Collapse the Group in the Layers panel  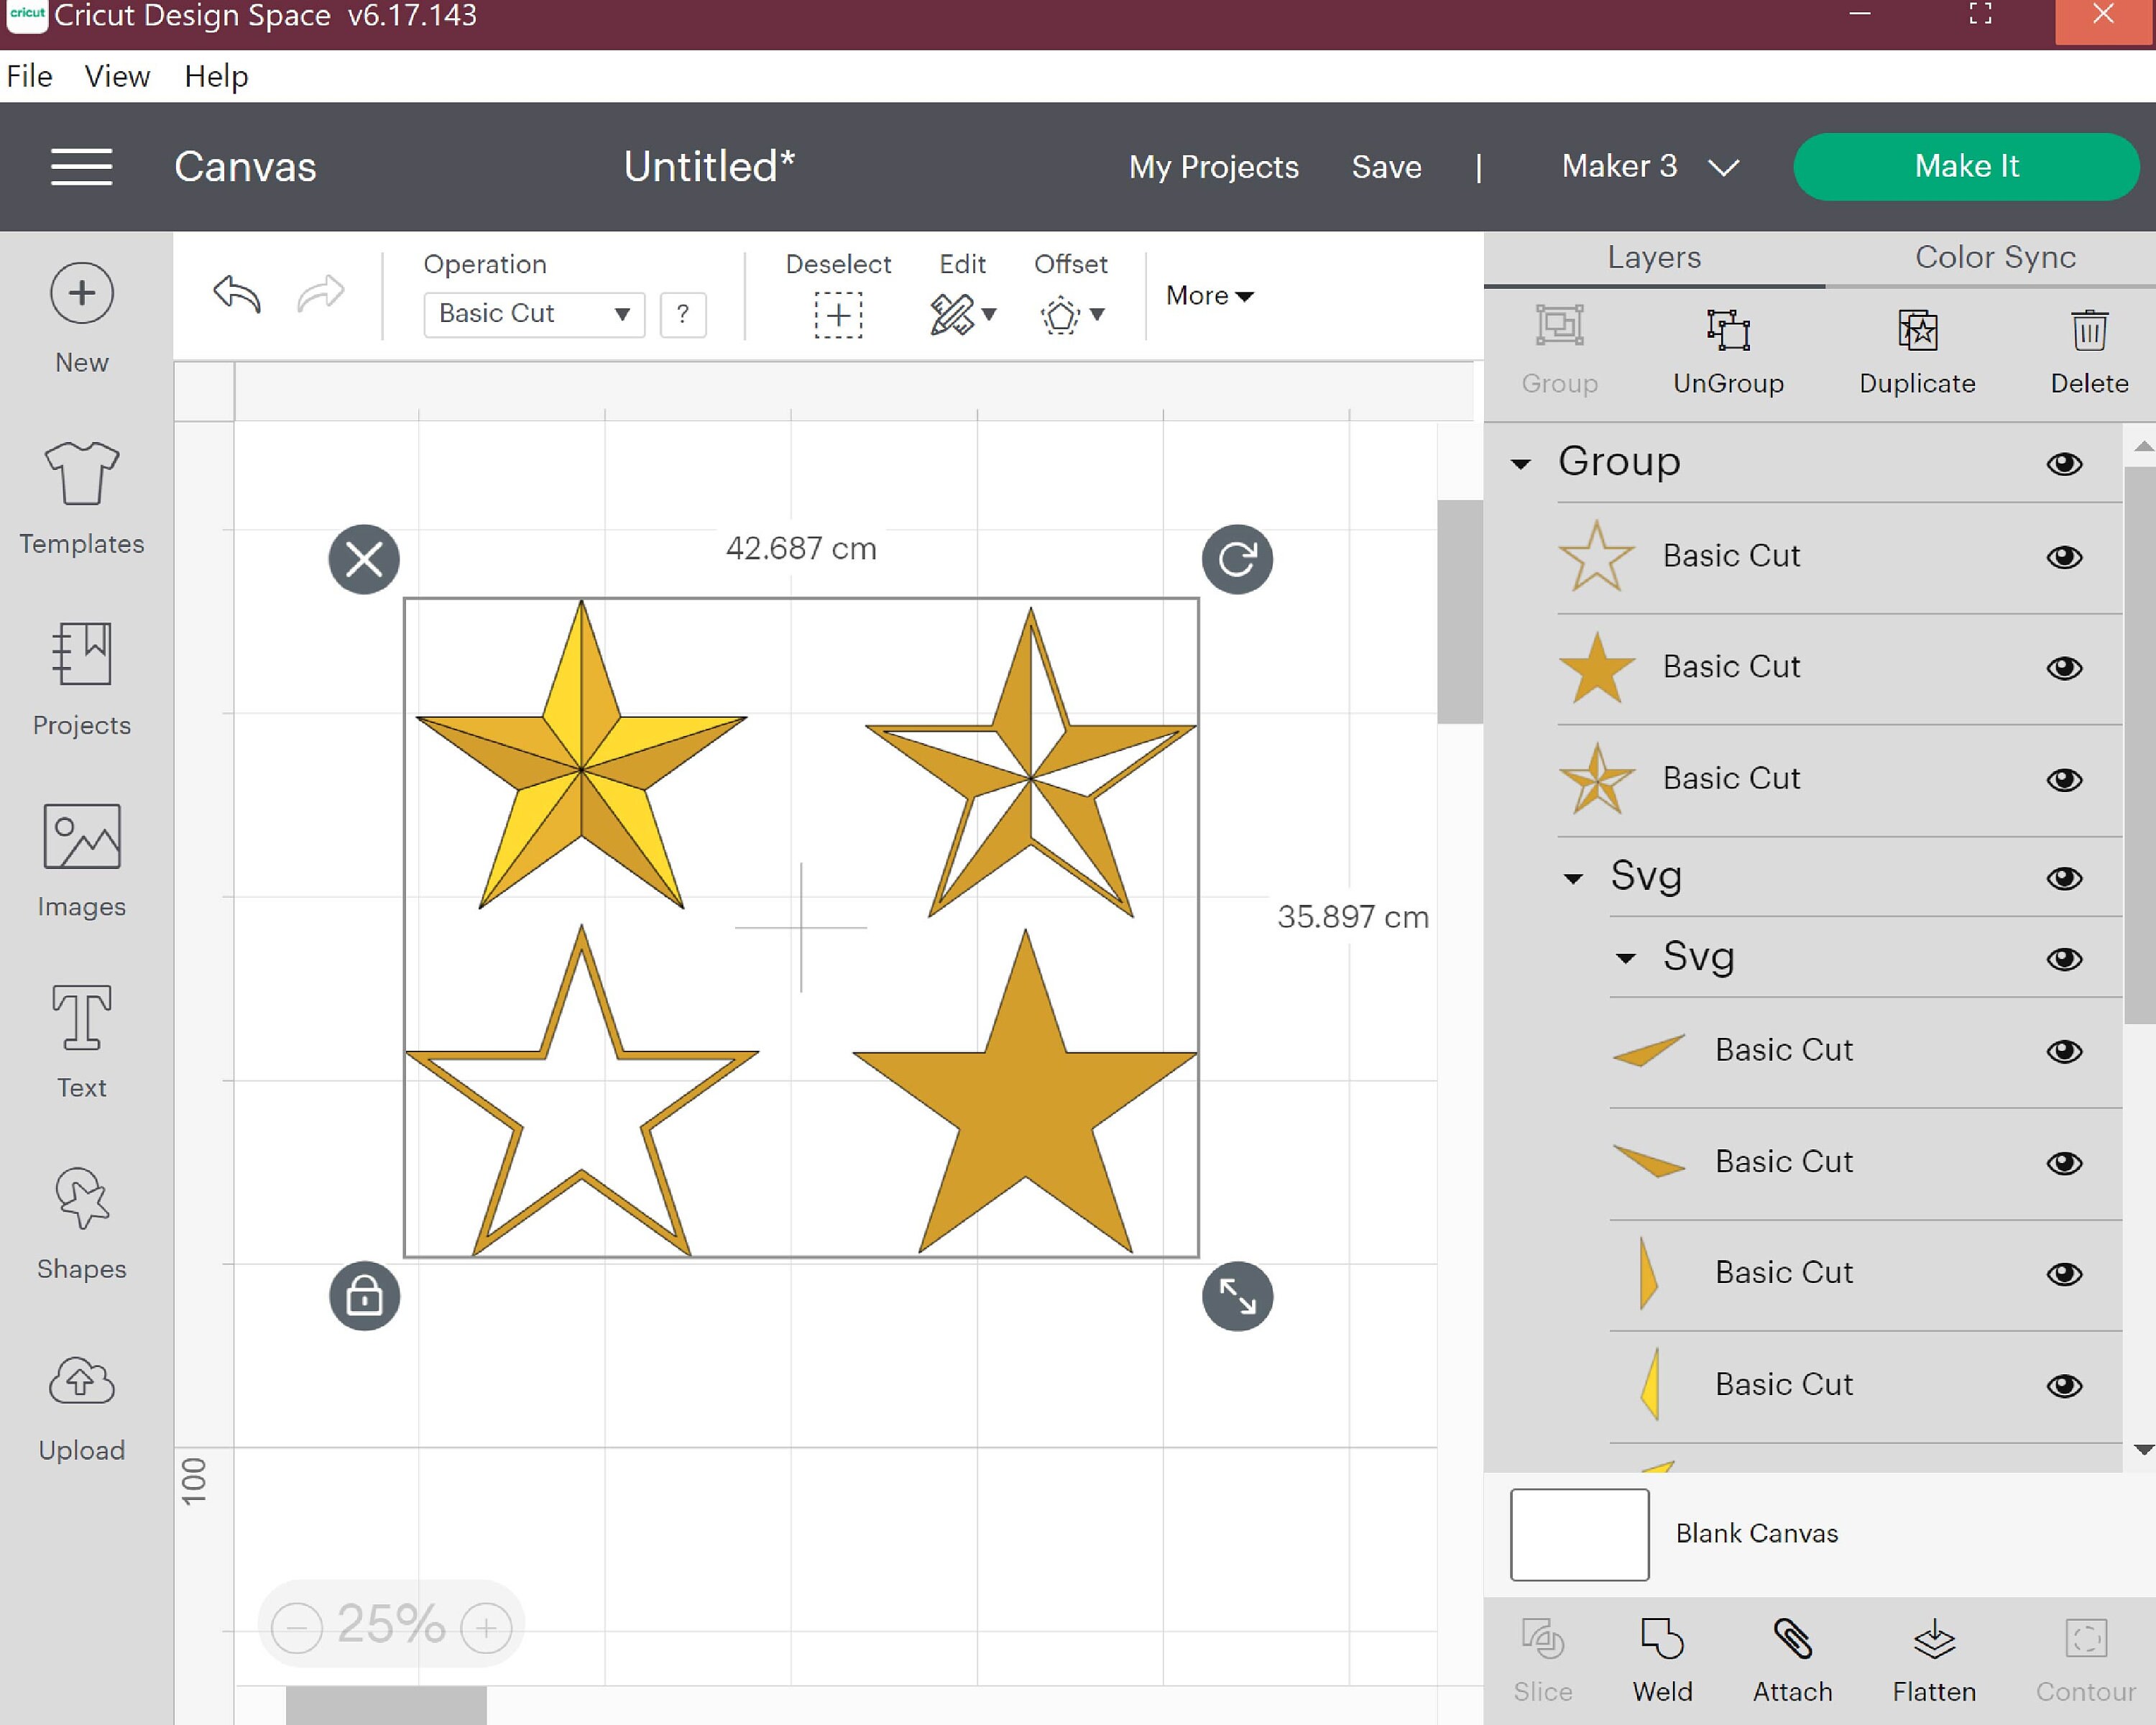coord(1521,462)
